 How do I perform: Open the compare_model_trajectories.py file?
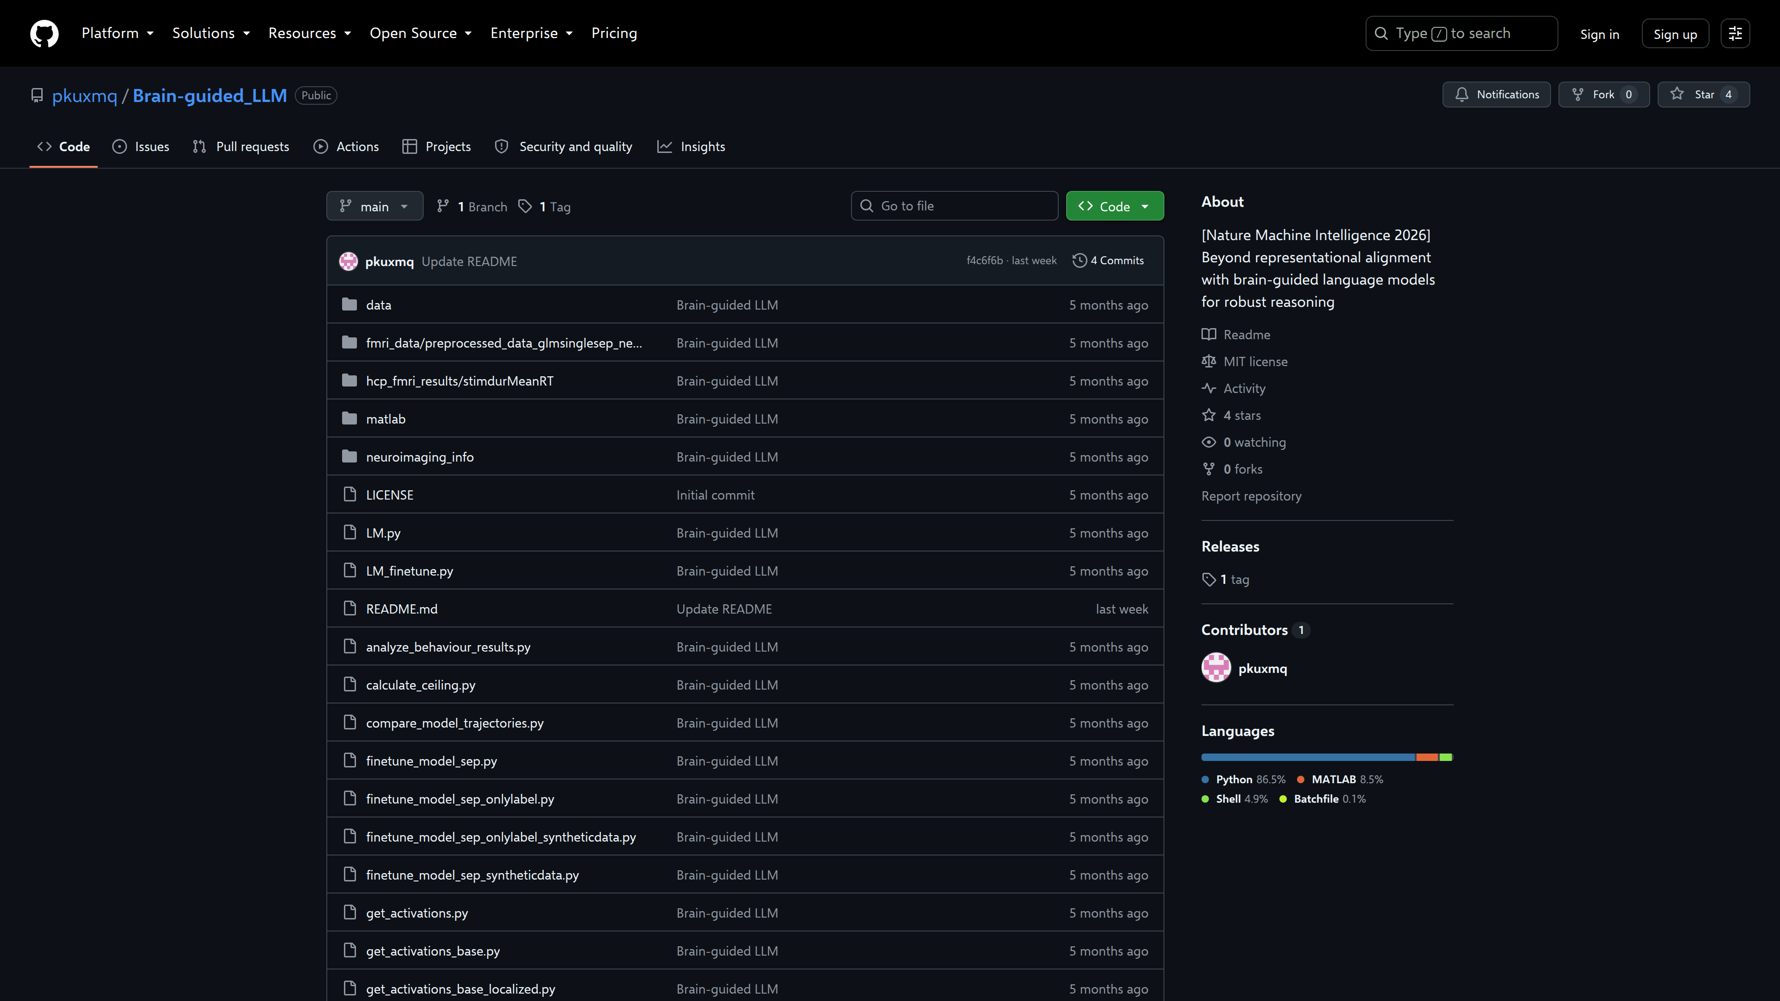click(x=455, y=722)
